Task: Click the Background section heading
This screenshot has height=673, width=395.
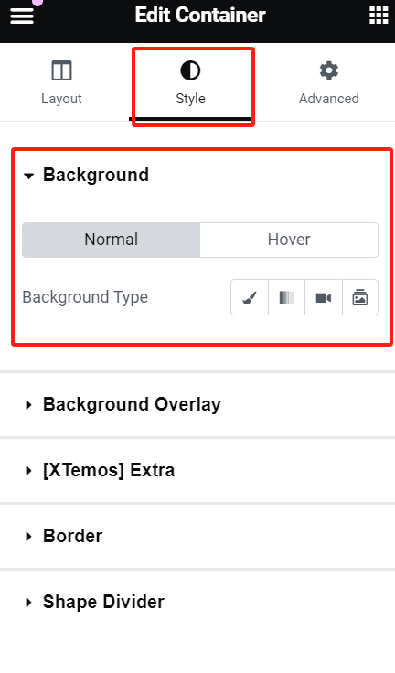Action: [x=96, y=176]
